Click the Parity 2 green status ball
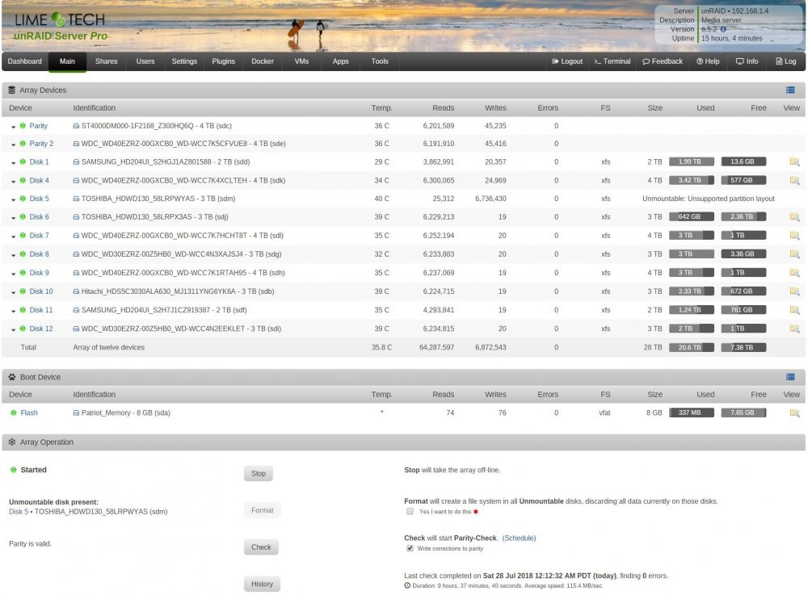This screenshot has width=808, height=599. [23, 144]
